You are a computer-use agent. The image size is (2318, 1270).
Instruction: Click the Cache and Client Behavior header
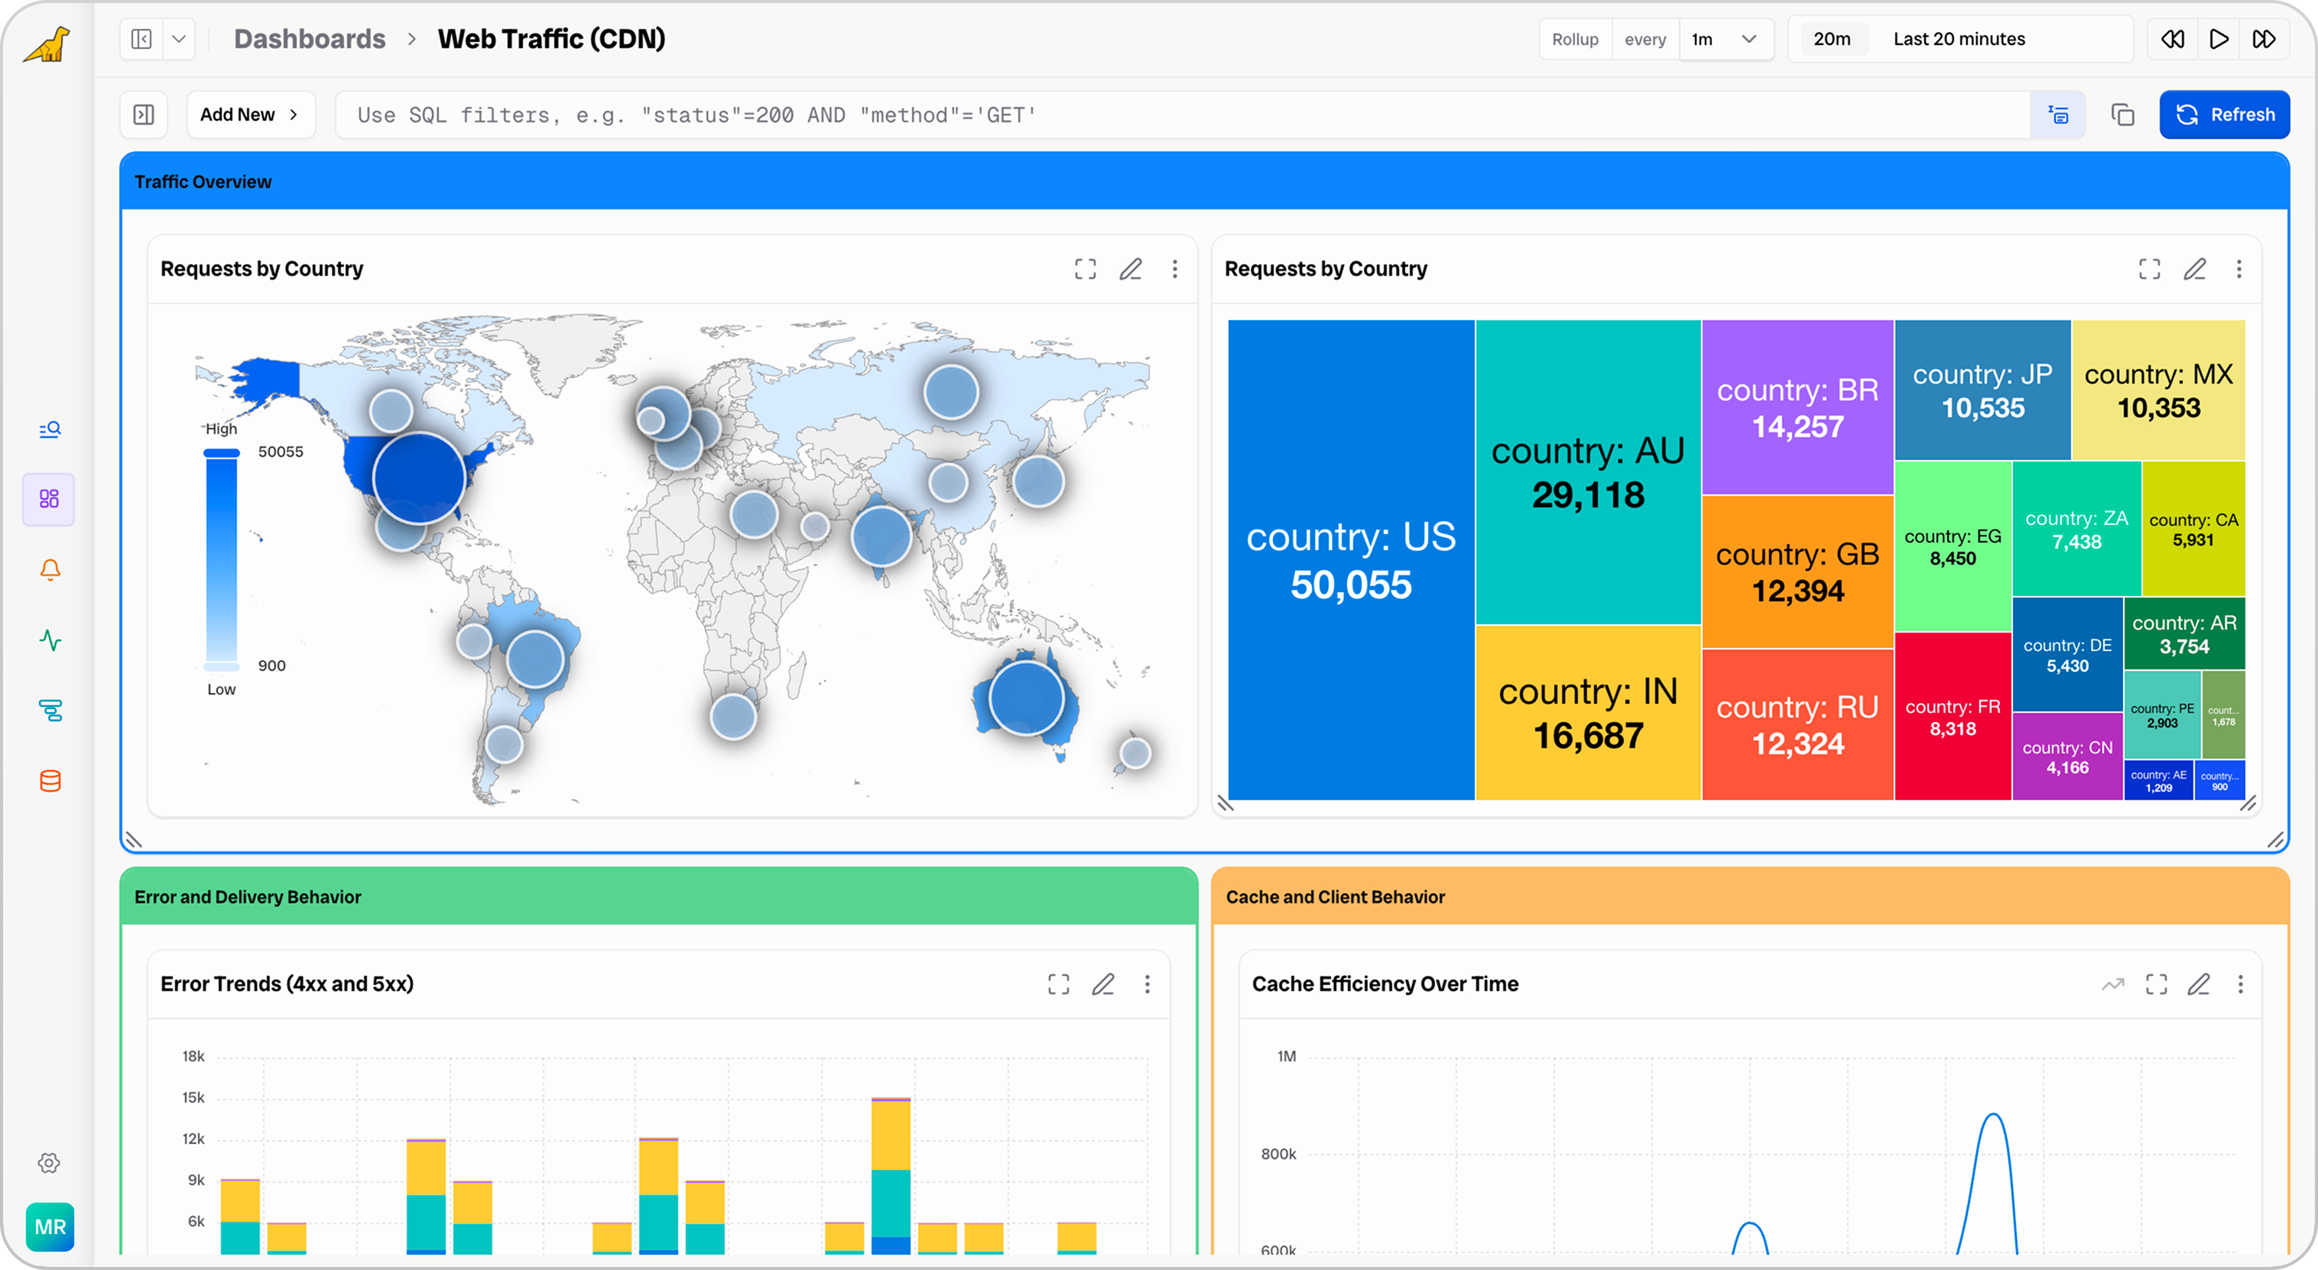(1750, 896)
